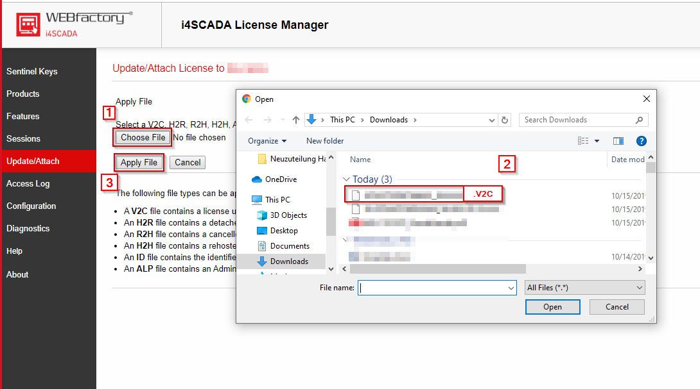
Task: Open the Organize menu
Action: click(x=267, y=141)
